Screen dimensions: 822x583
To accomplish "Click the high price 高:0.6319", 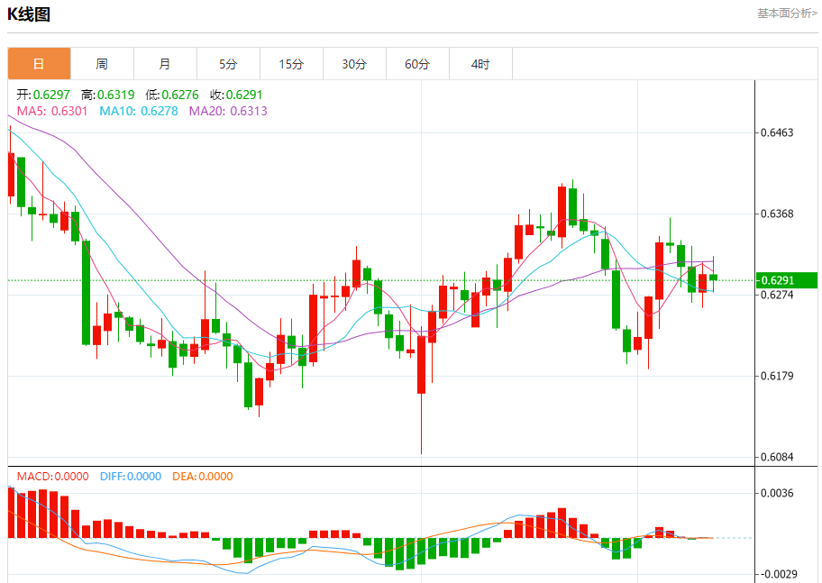I will [107, 95].
